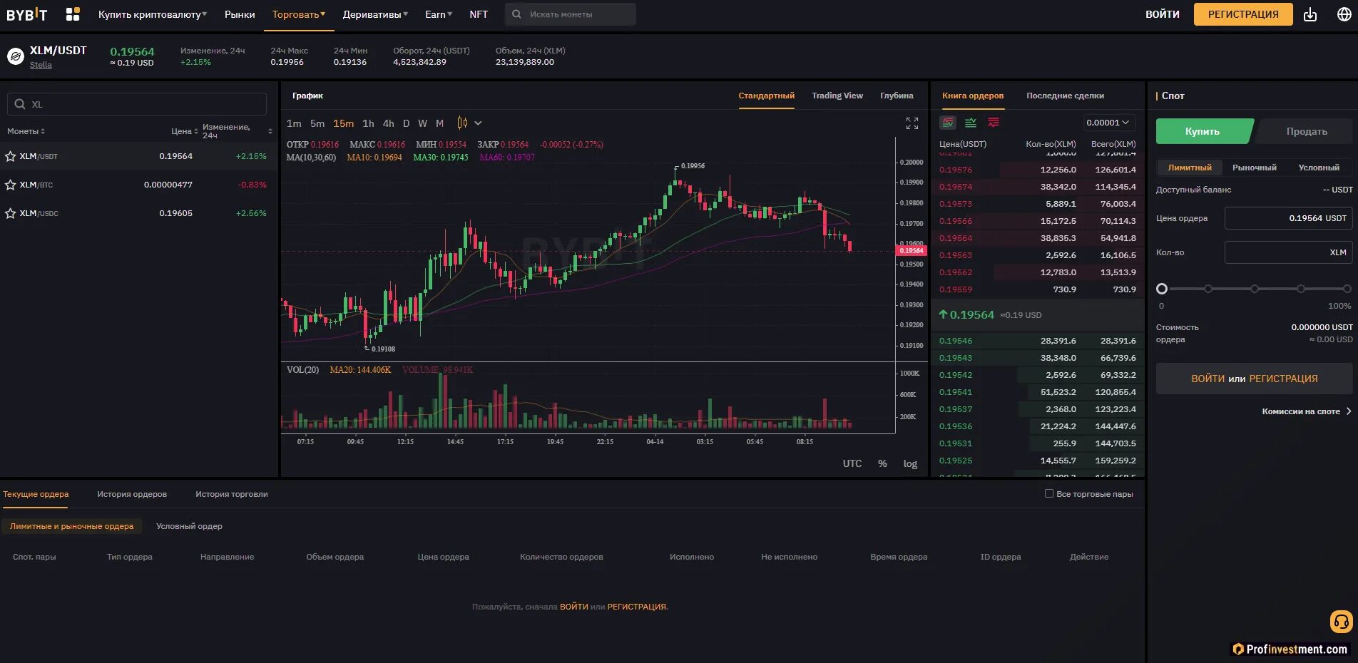Select the 1h chart interval

click(x=368, y=123)
